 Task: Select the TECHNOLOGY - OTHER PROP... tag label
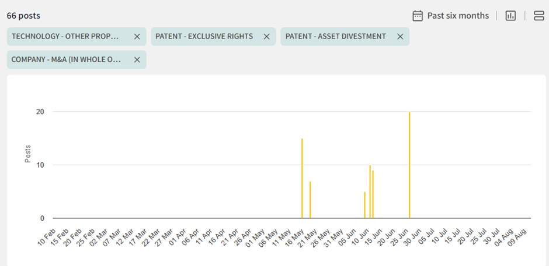pyautogui.click(x=65, y=37)
